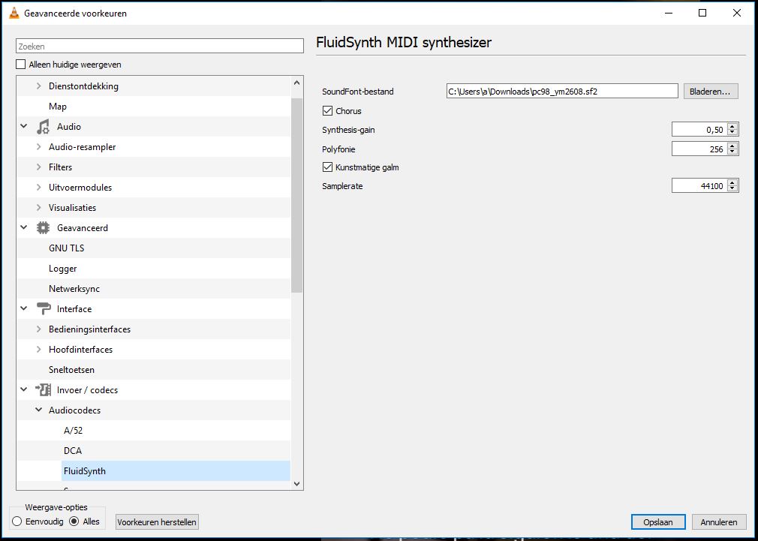Expand the Bedieningsinterfaces node
This screenshot has height=541, width=758.
39,329
